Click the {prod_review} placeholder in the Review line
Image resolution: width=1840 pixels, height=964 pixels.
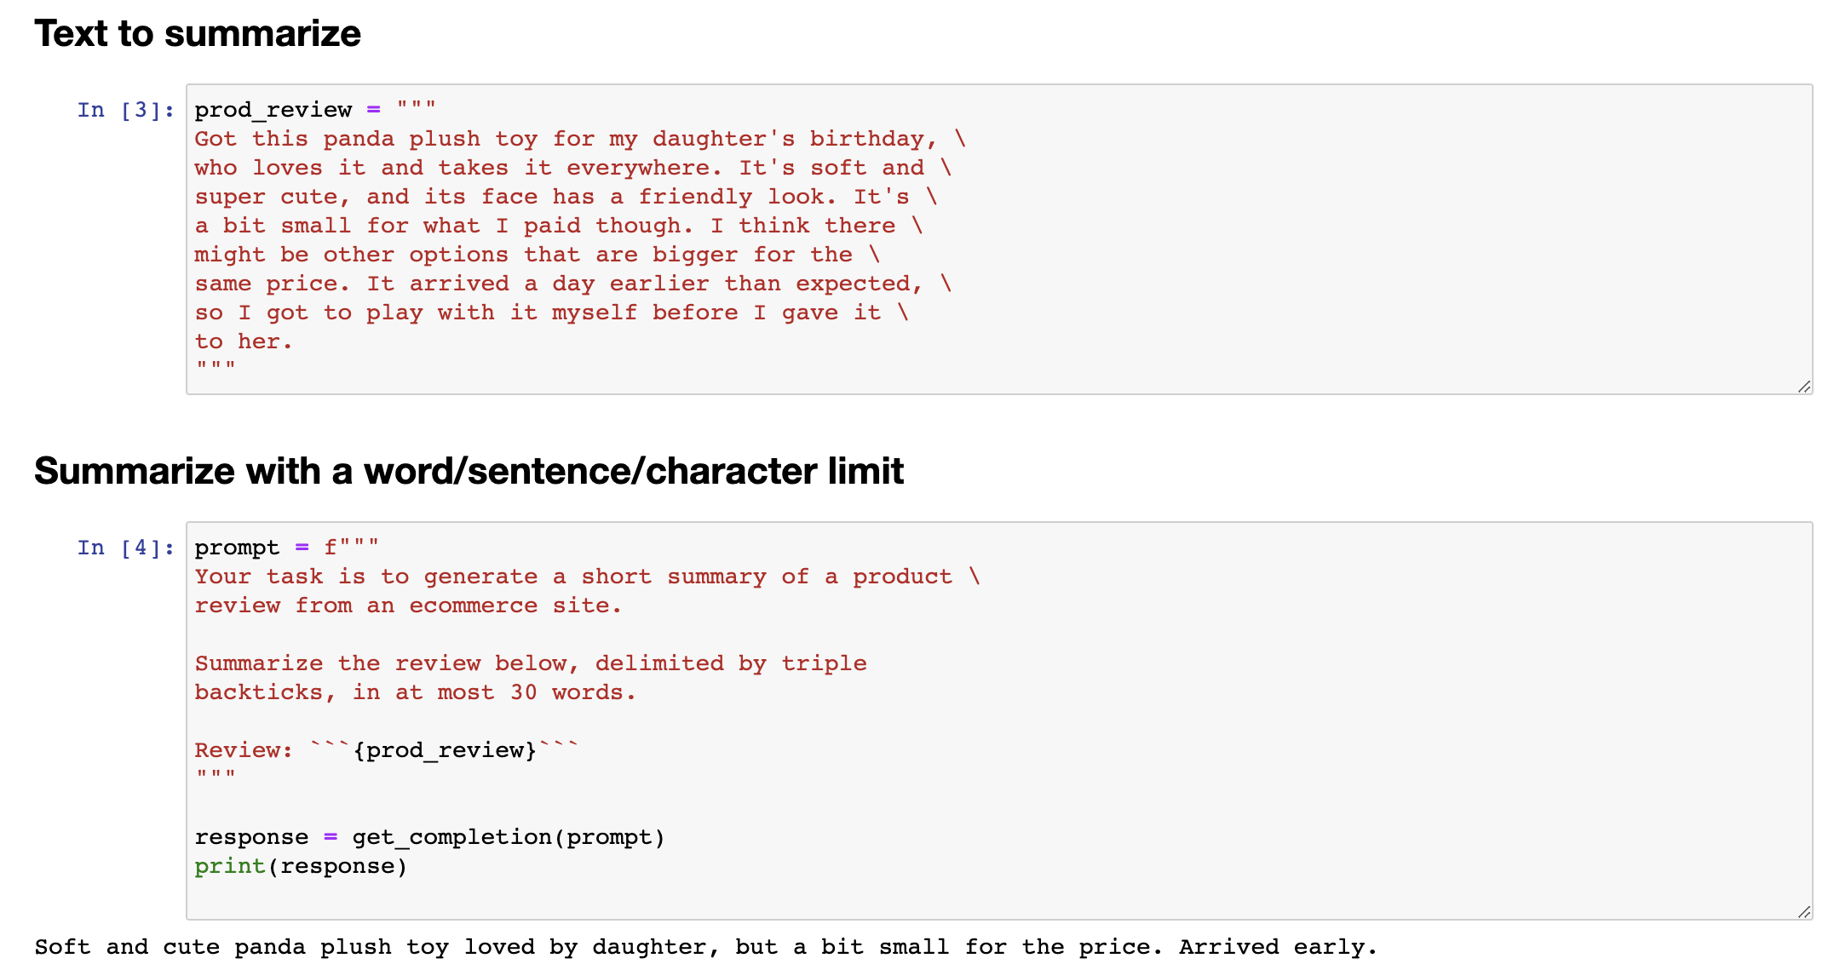click(x=445, y=750)
